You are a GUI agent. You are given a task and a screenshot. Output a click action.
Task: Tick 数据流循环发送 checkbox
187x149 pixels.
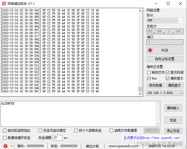pos(5,138)
